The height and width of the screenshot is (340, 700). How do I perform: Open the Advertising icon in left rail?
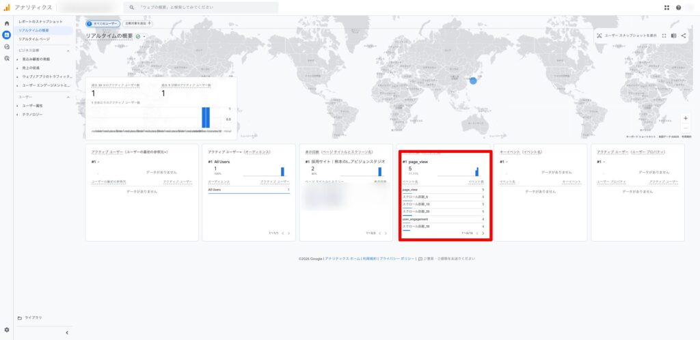pyautogui.click(x=7, y=58)
